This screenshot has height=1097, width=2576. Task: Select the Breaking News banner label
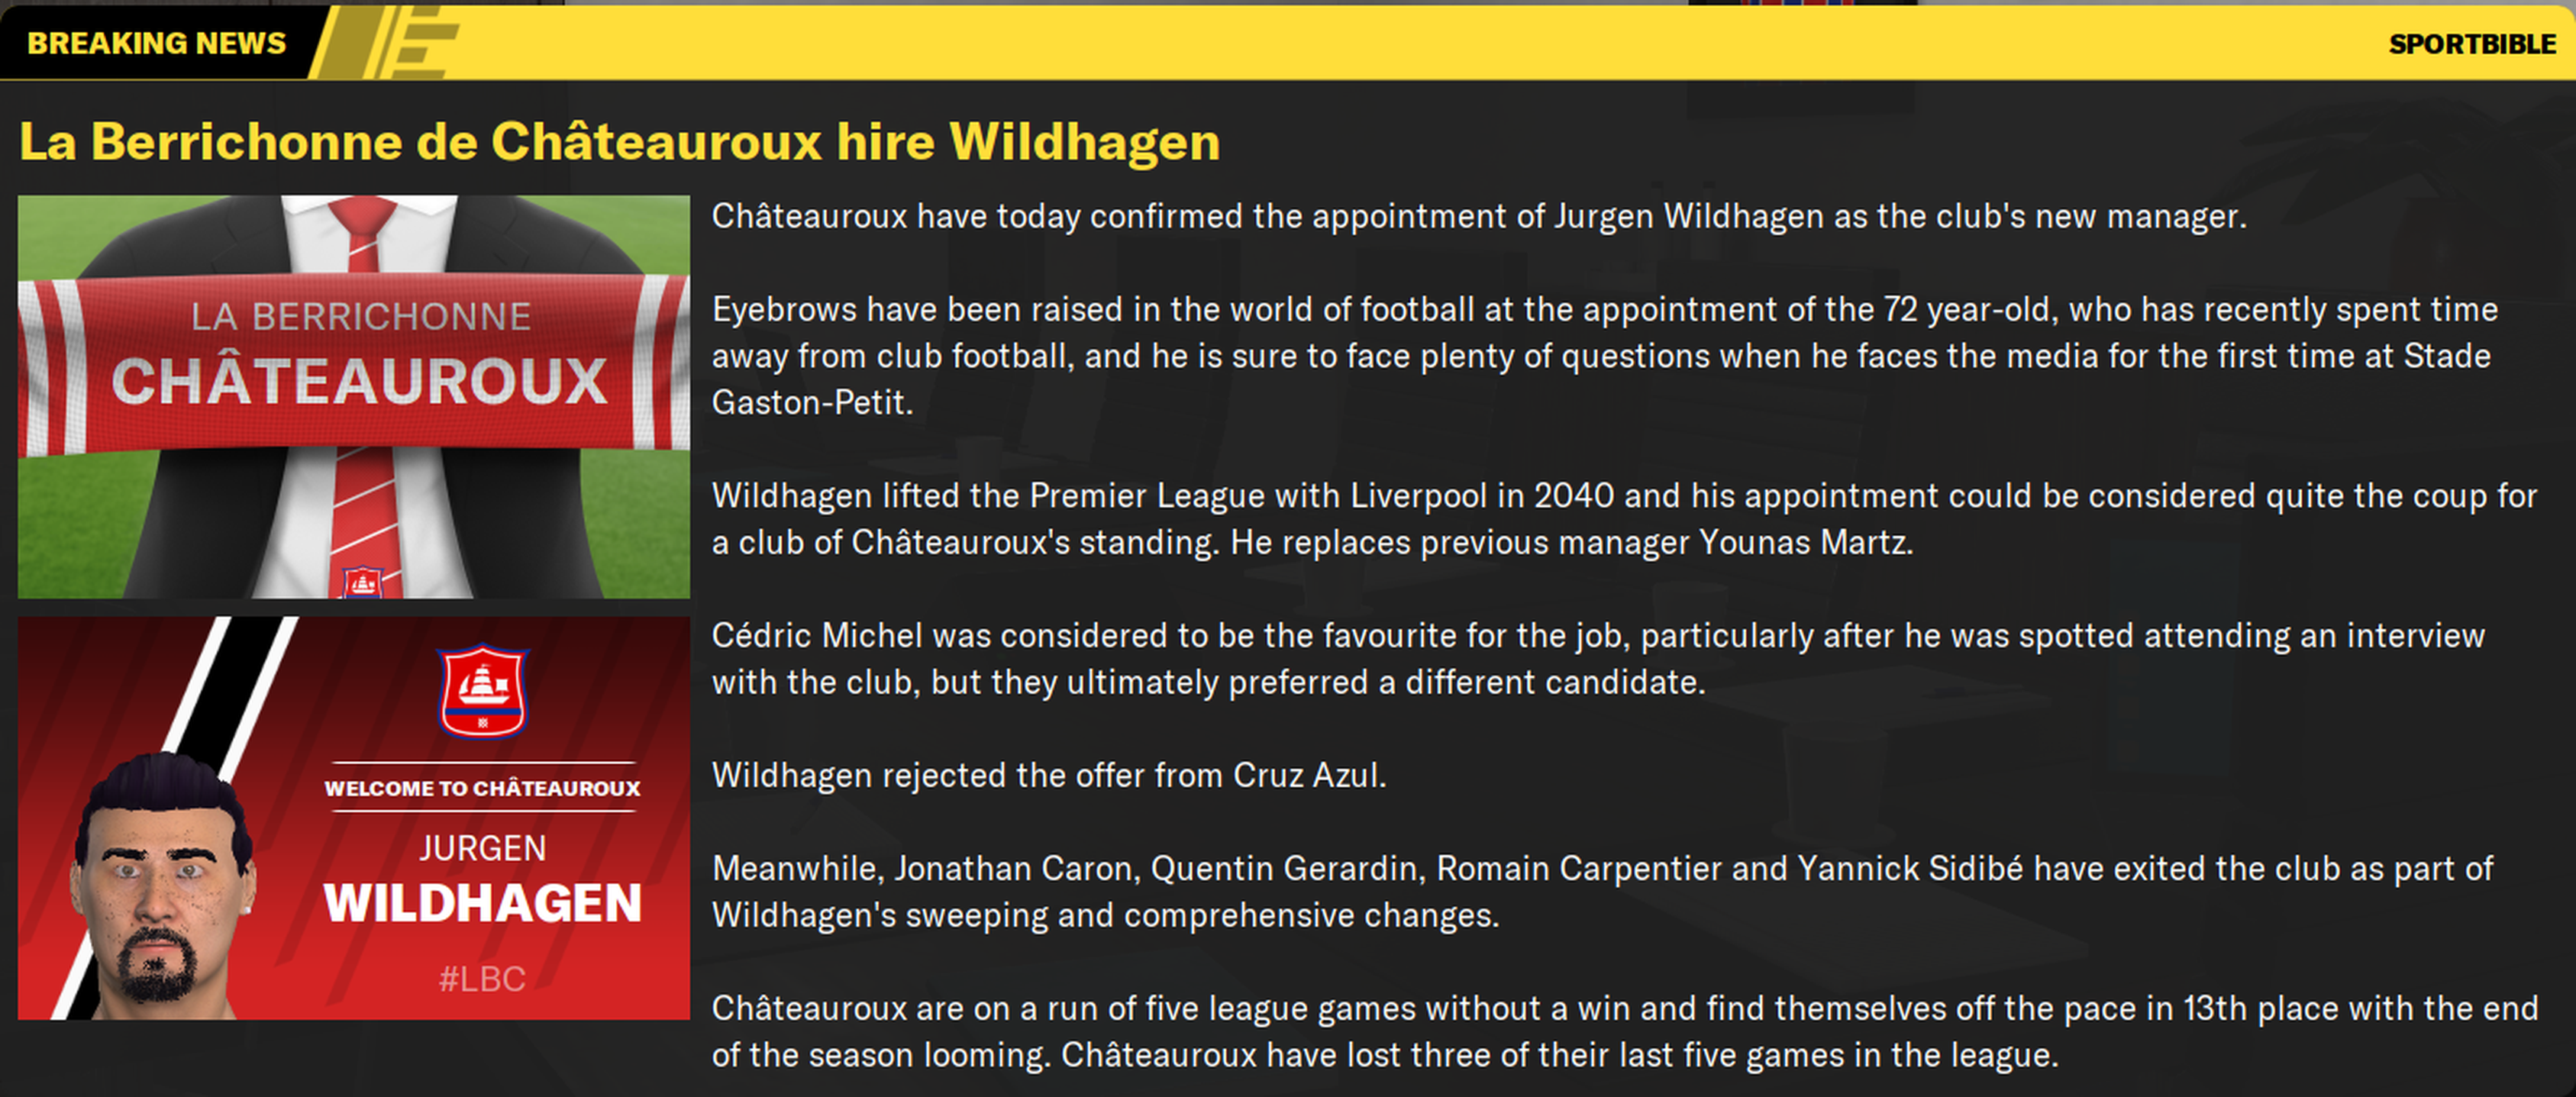click(x=156, y=43)
